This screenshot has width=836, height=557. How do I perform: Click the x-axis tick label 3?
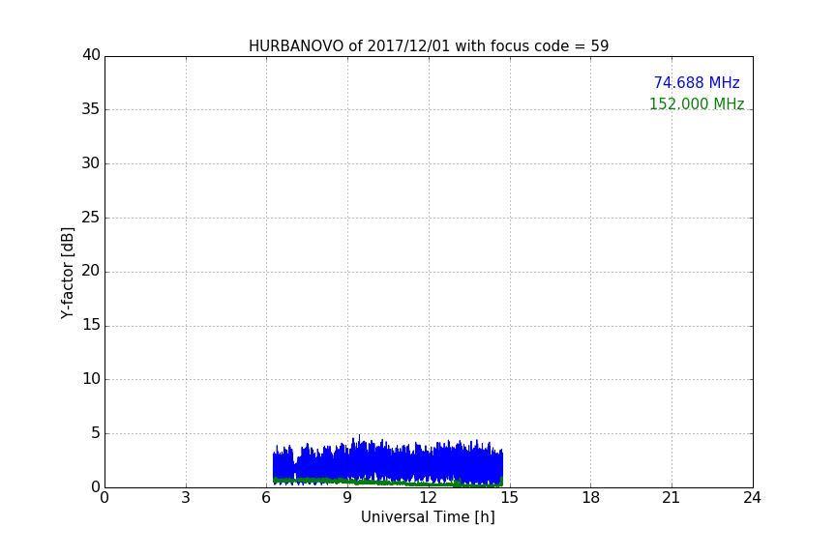pos(186,498)
